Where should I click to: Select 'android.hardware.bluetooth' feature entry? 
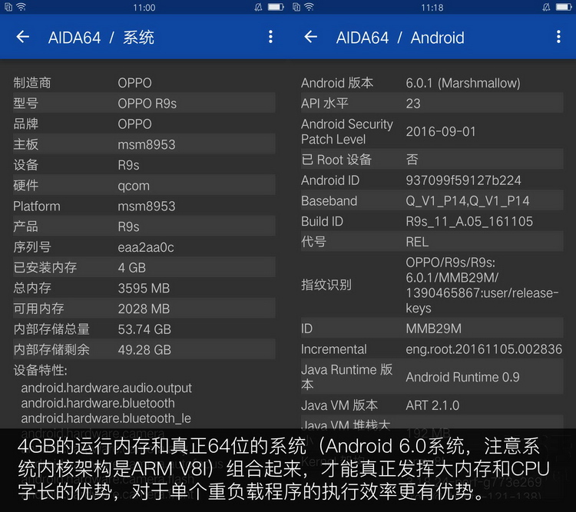[x=98, y=403]
